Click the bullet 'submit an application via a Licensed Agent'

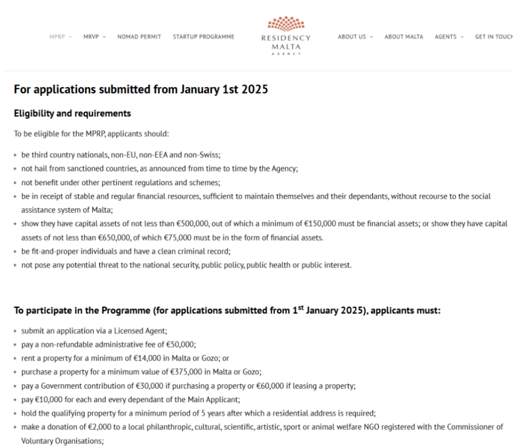pyautogui.click(x=94, y=331)
